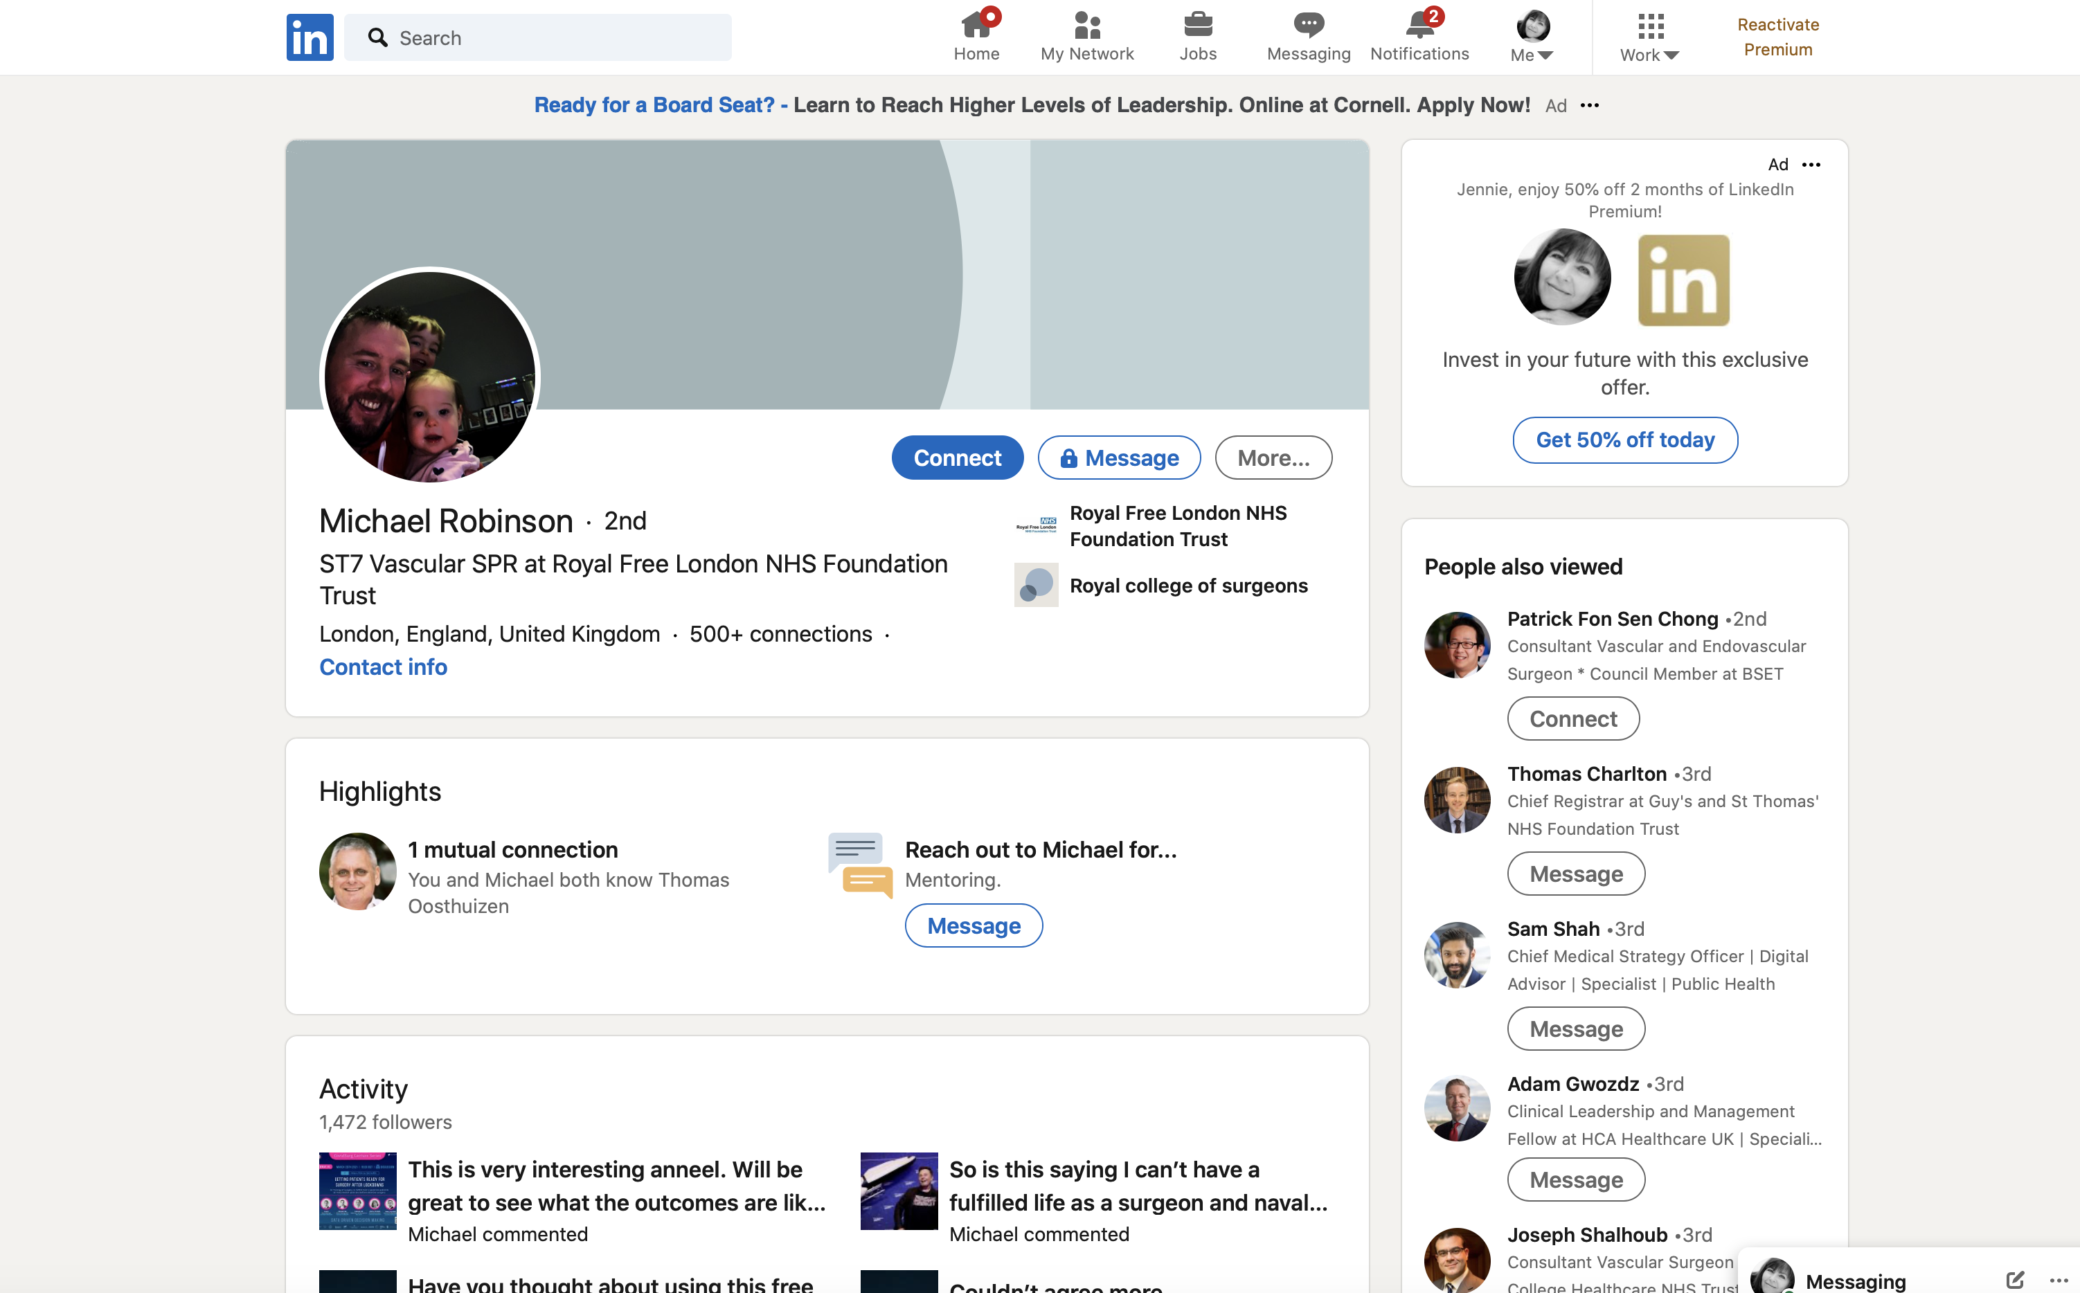
Task: Open Royal Free London NHS Foundation Trust
Action: click(1178, 526)
